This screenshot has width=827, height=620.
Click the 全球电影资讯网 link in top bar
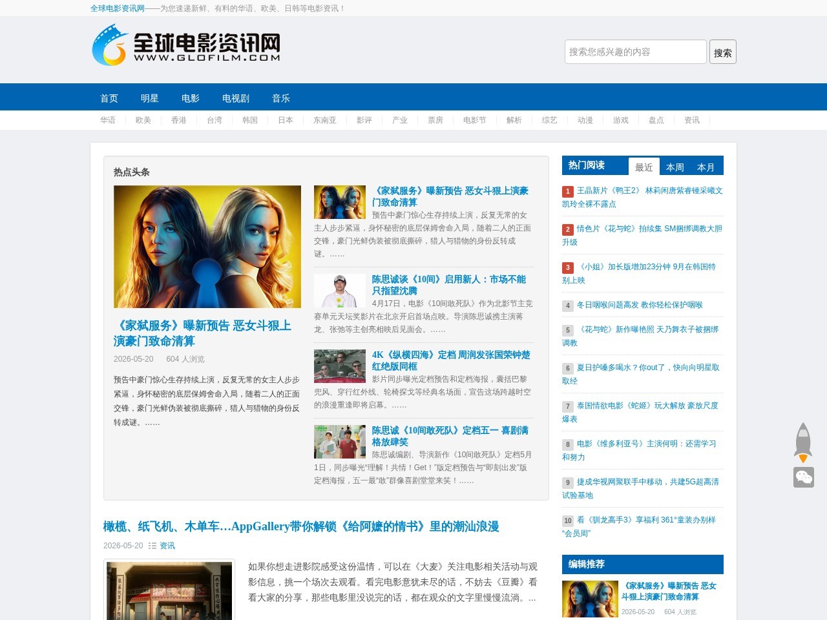pos(118,8)
